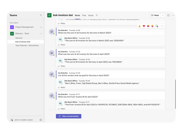182x134 pixels.
Task: React with the thumbs up emoji
Action: pos(139,26)
